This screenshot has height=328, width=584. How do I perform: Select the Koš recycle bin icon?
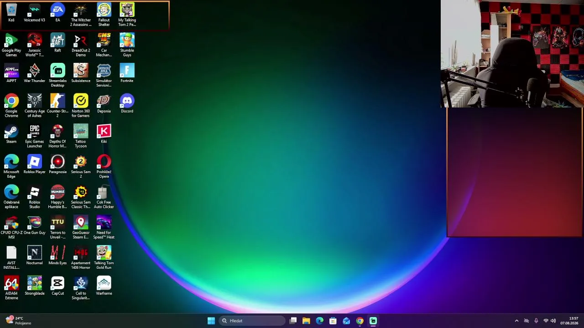pos(11,13)
